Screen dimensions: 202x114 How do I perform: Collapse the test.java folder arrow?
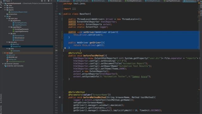[x=7, y=42]
